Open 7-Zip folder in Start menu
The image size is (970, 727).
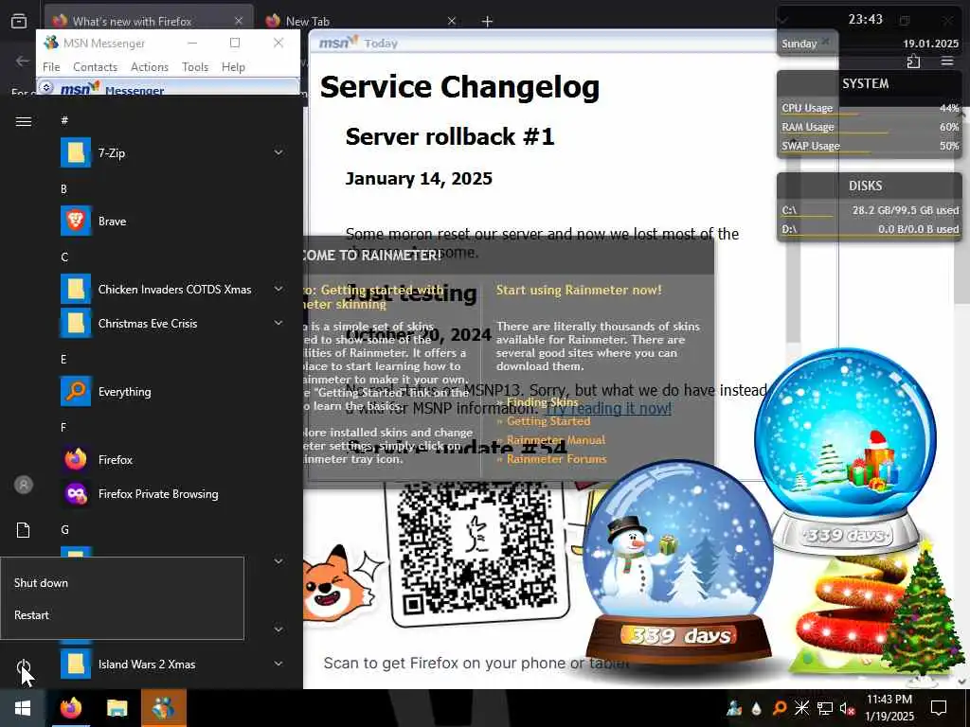(x=173, y=152)
